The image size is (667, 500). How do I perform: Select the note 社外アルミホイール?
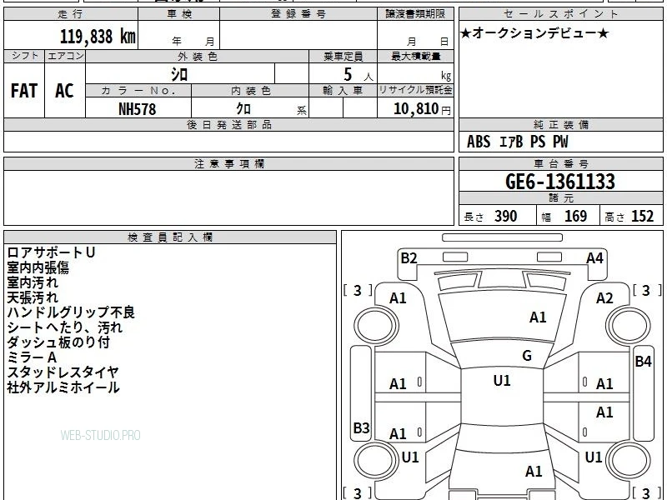tap(63, 387)
